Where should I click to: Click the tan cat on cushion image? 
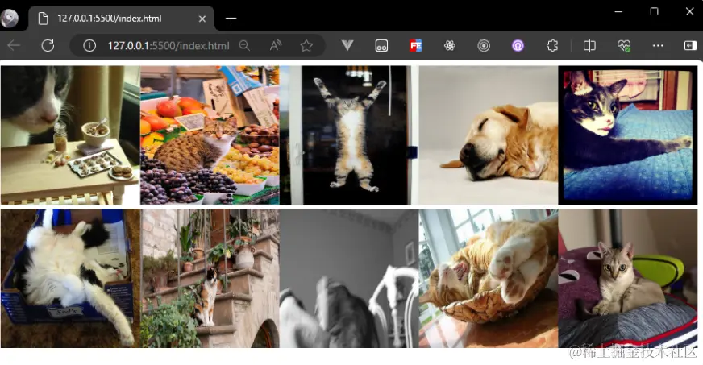click(x=628, y=278)
